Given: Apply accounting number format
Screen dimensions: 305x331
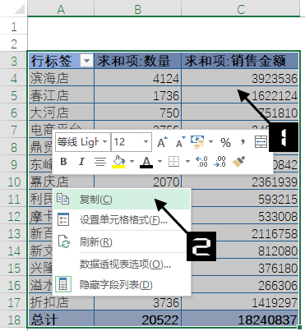Looking at the screenshot, I should click(x=198, y=142).
